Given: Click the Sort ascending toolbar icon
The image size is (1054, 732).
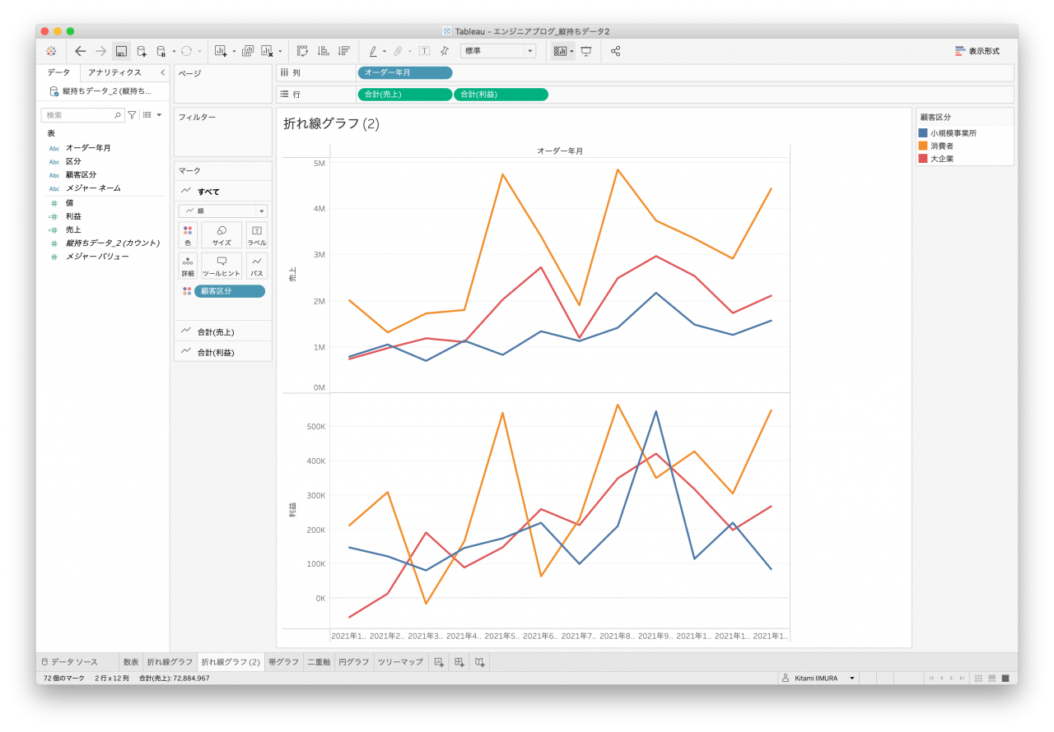Looking at the screenshot, I should [x=324, y=51].
